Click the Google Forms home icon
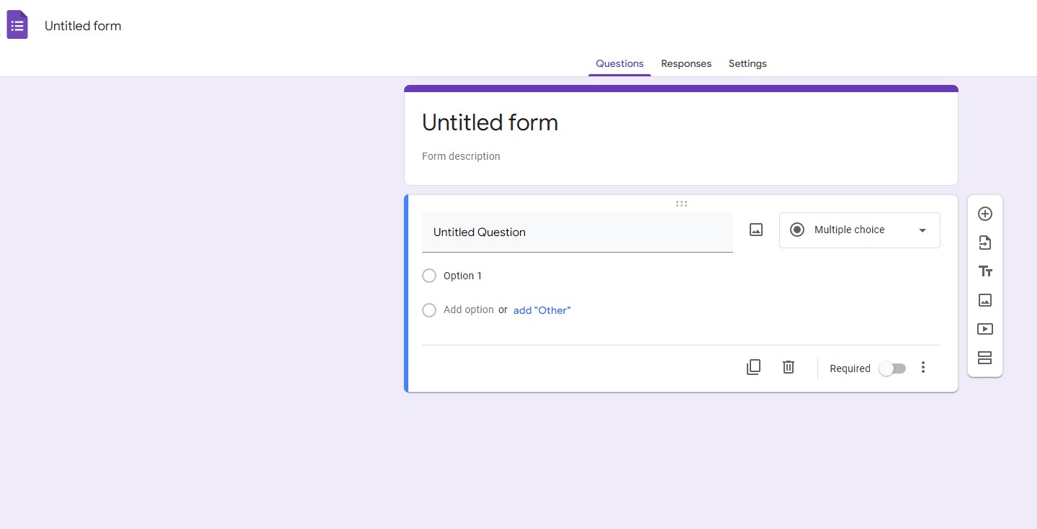This screenshot has width=1037, height=529. point(17,25)
